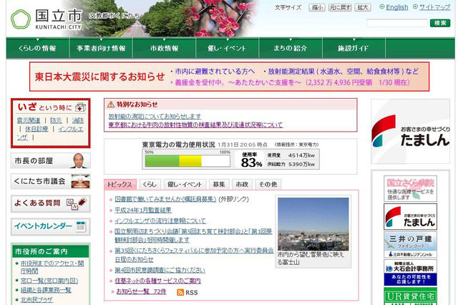Open the 国立さくら病院 ad banner

(410, 189)
